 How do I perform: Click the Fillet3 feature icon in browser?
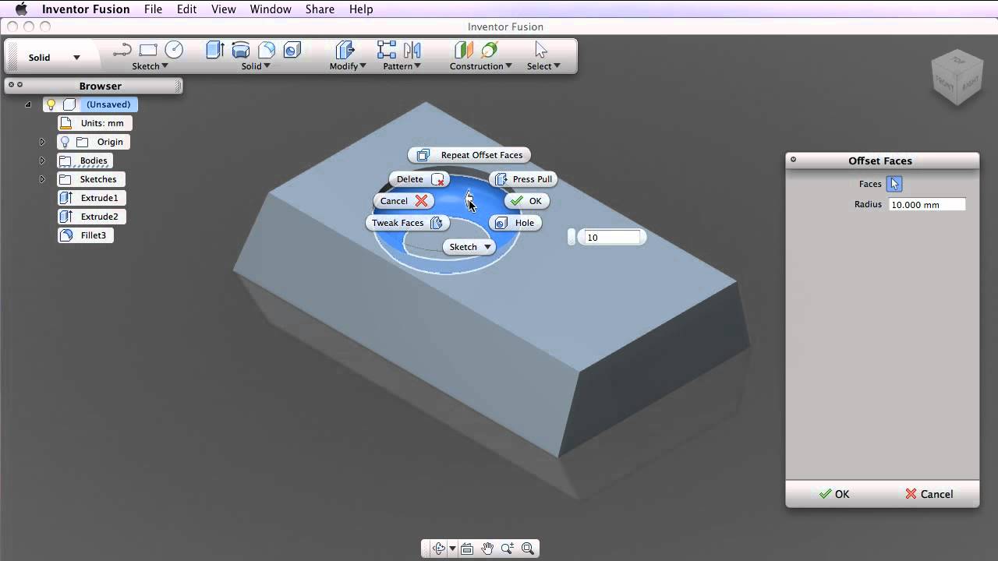[x=66, y=235]
